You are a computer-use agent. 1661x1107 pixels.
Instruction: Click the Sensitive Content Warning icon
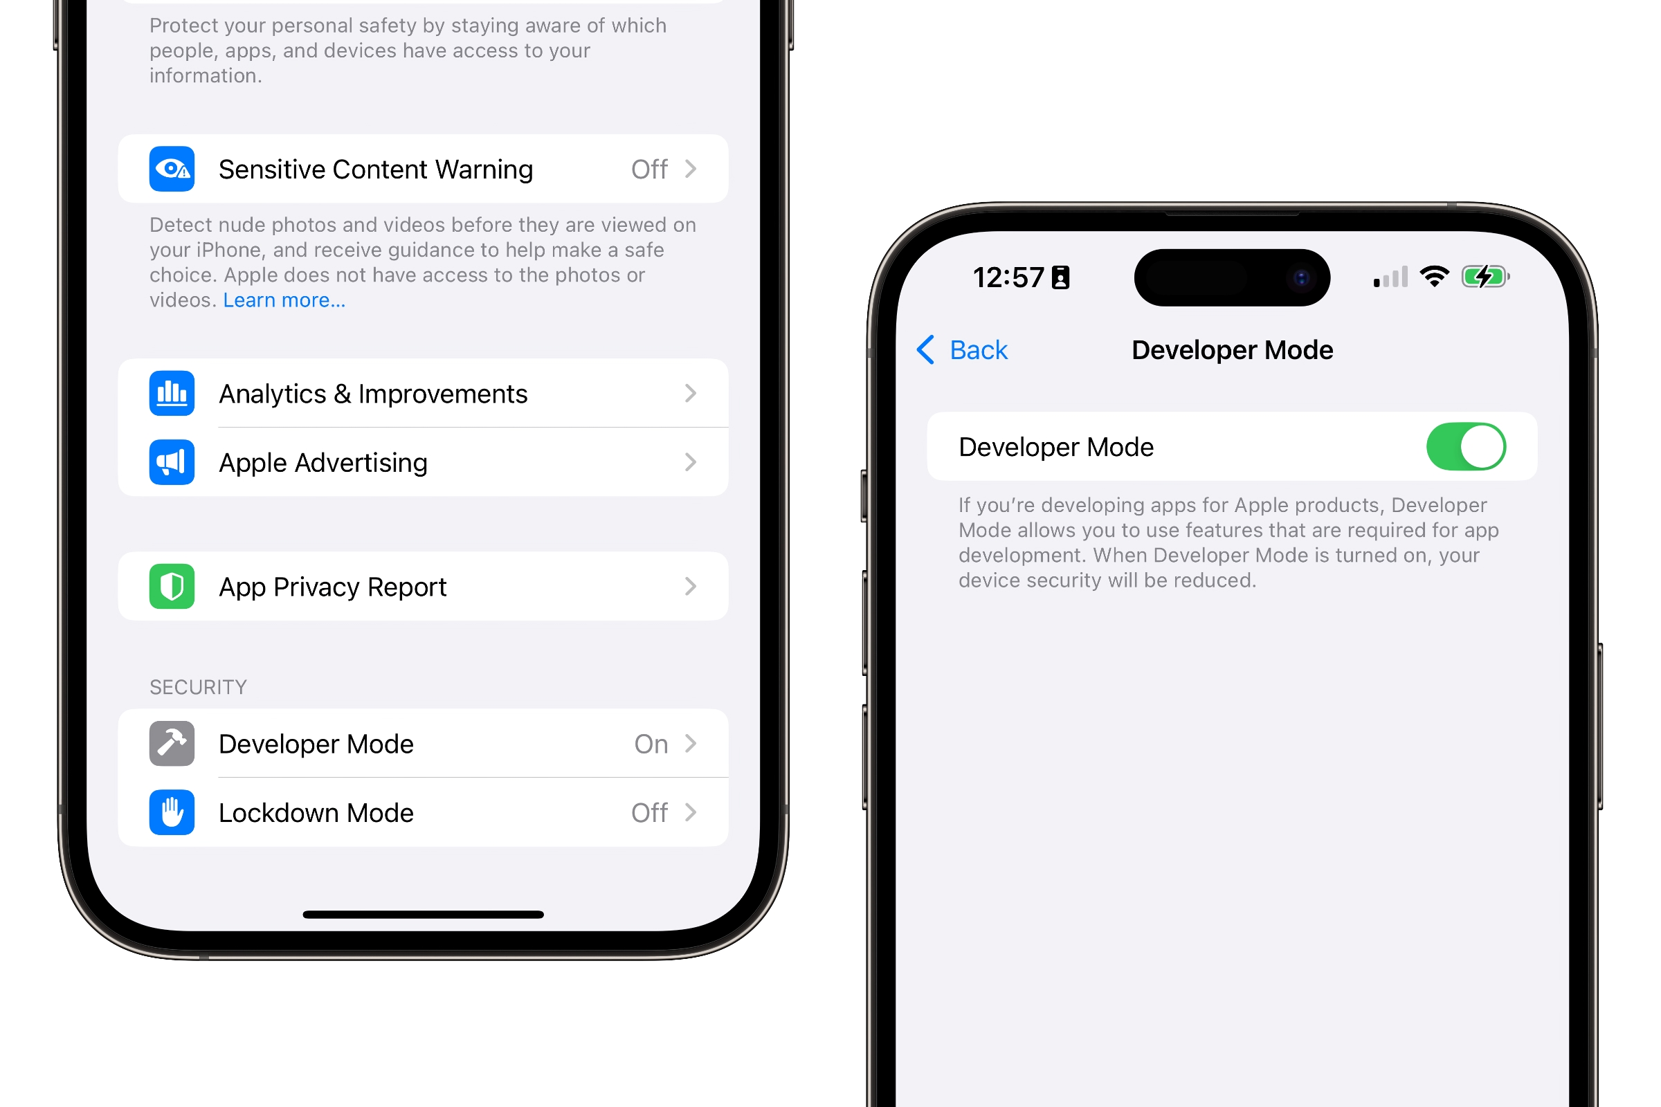pyautogui.click(x=170, y=170)
